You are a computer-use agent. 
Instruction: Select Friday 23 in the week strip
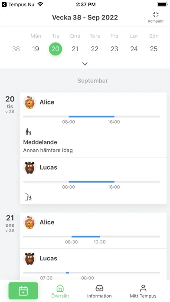pyautogui.click(x=114, y=49)
